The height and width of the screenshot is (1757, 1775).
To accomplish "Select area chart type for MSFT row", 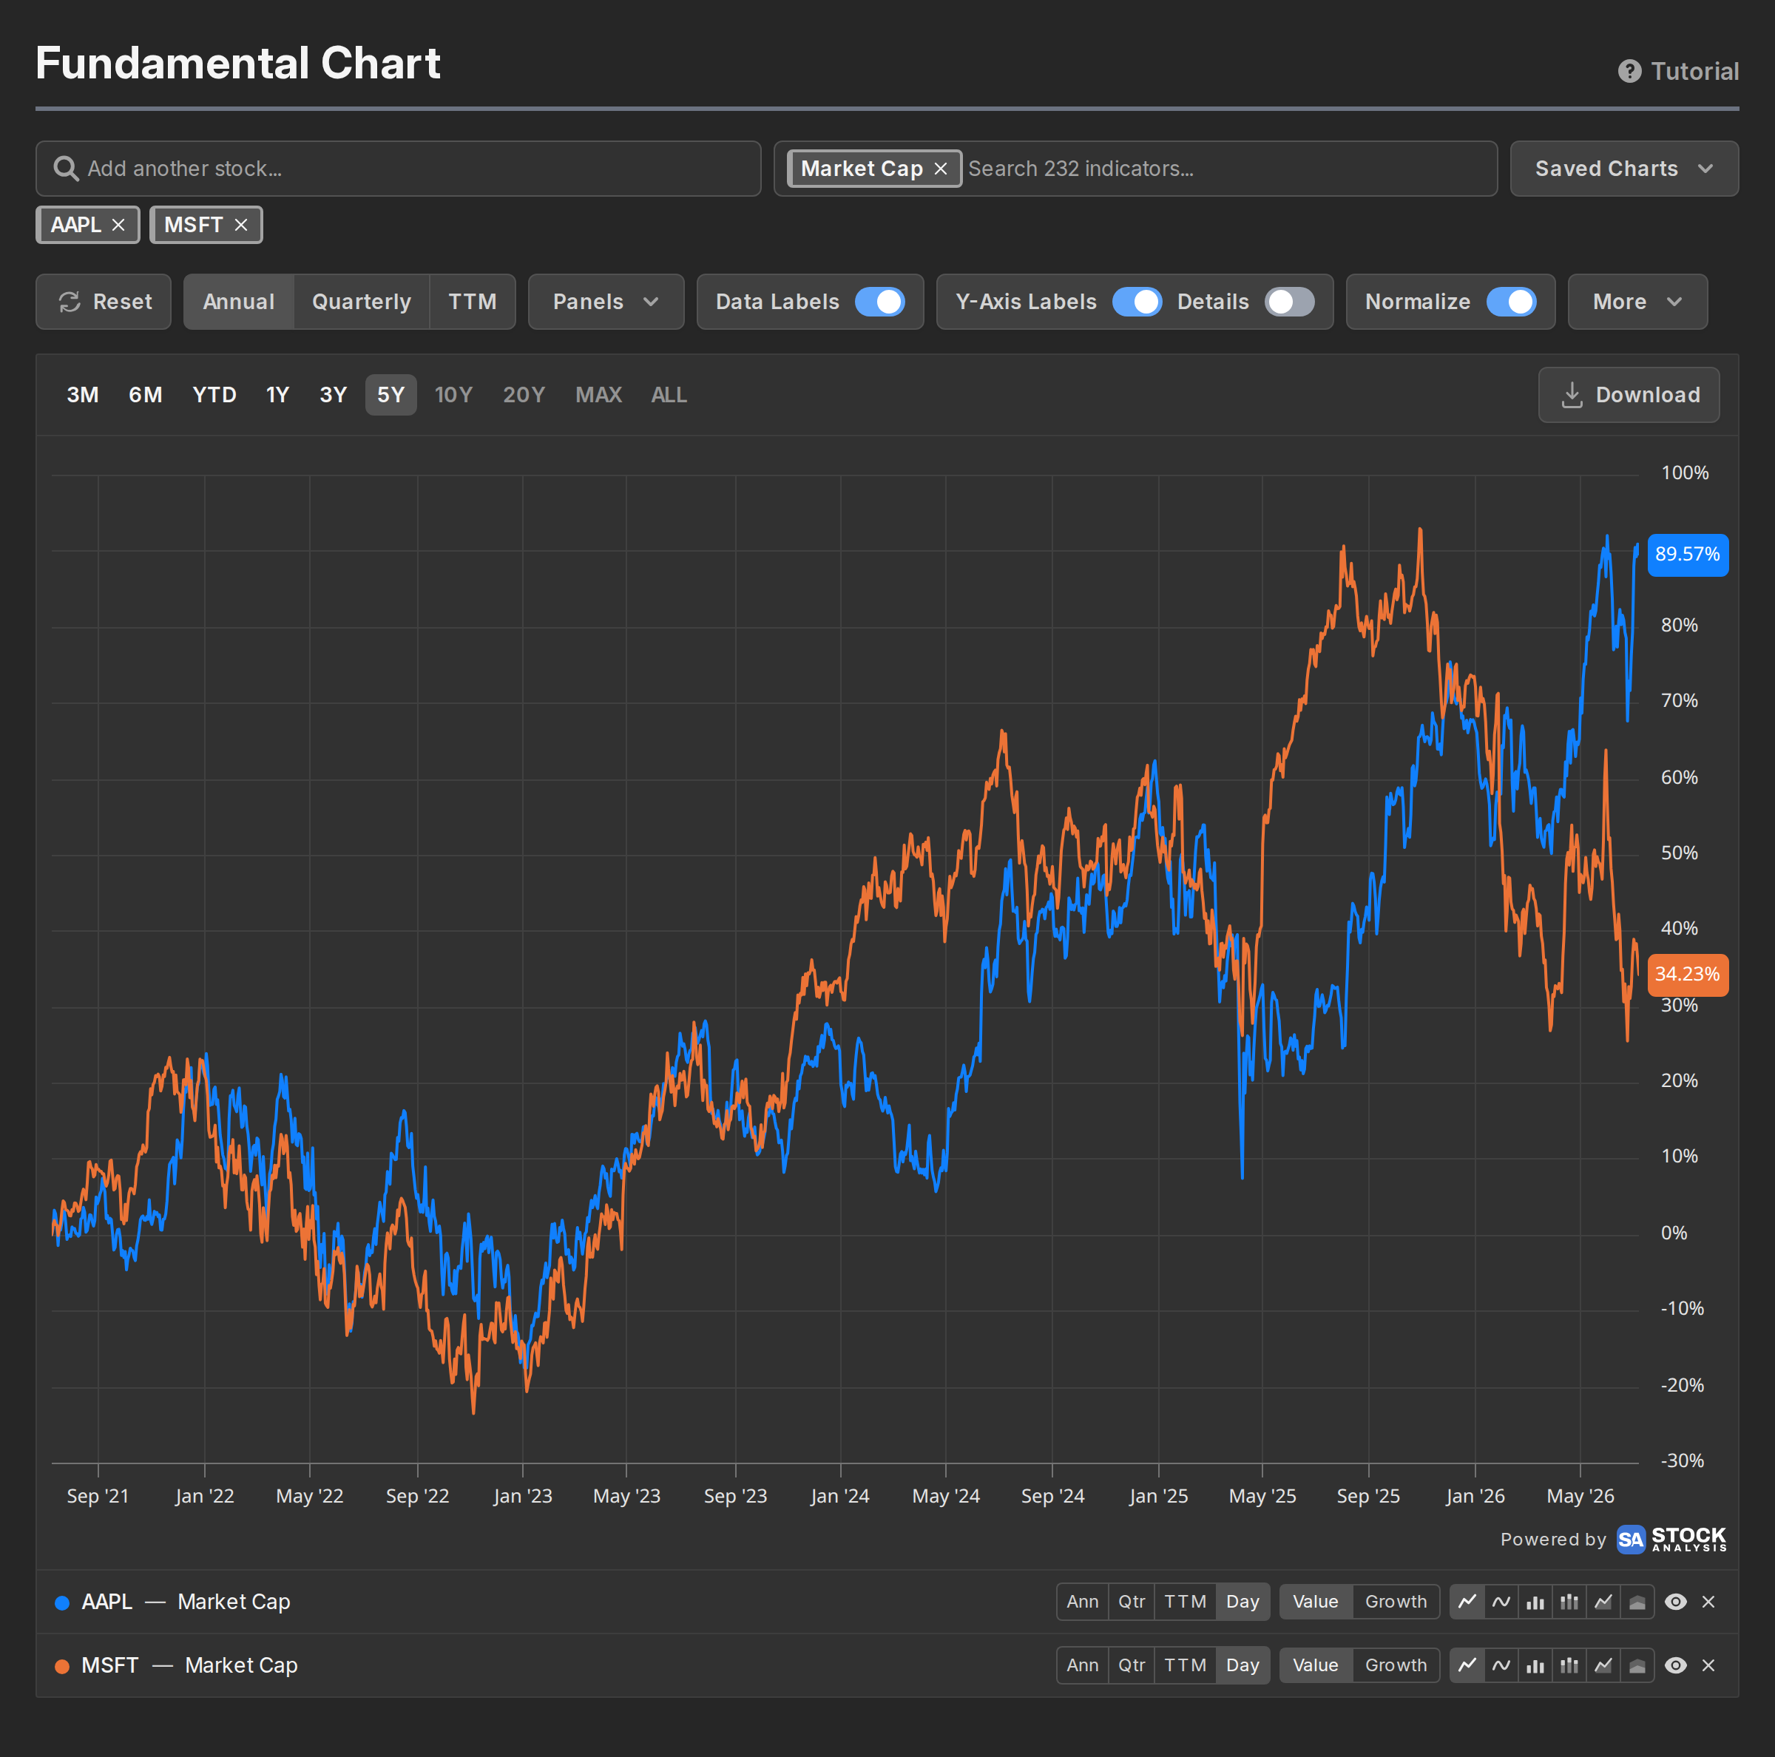I will 1603,1665.
